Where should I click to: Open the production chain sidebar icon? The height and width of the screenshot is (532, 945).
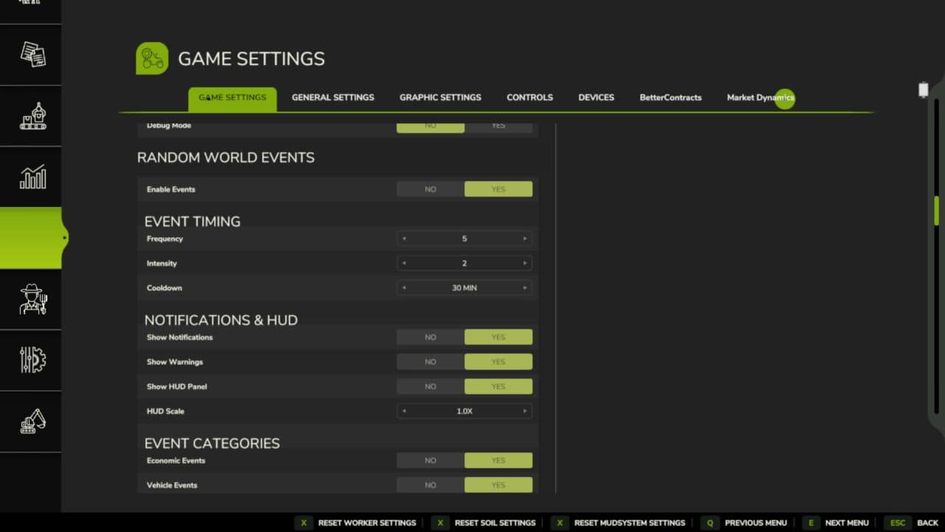[x=32, y=116]
